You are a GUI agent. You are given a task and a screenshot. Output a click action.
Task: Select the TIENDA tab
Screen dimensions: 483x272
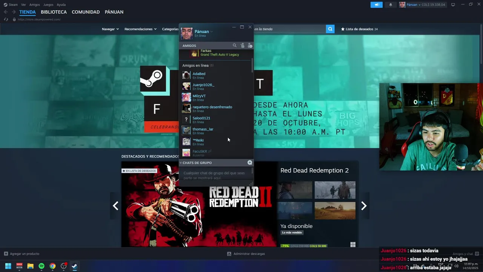click(x=28, y=12)
